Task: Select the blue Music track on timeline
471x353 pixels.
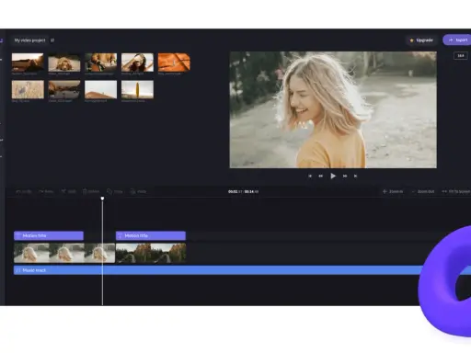Action: coord(218,270)
